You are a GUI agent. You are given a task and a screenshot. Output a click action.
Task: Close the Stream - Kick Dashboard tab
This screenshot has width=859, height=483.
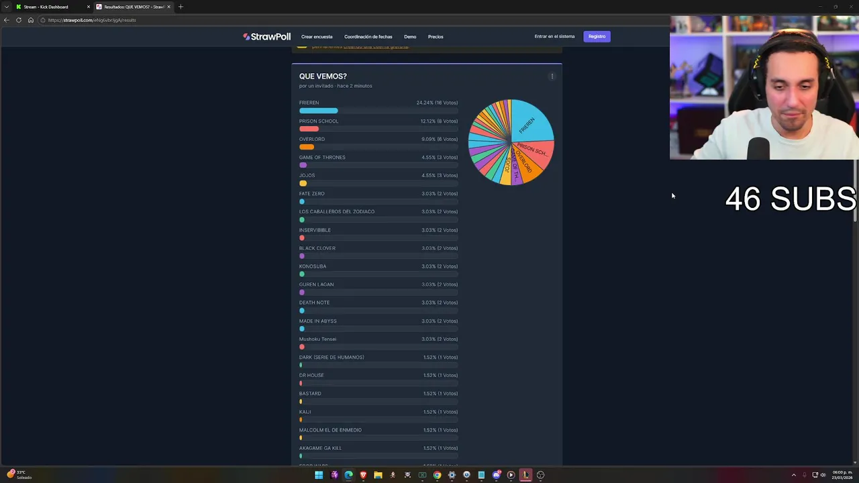(x=88, y=7)
